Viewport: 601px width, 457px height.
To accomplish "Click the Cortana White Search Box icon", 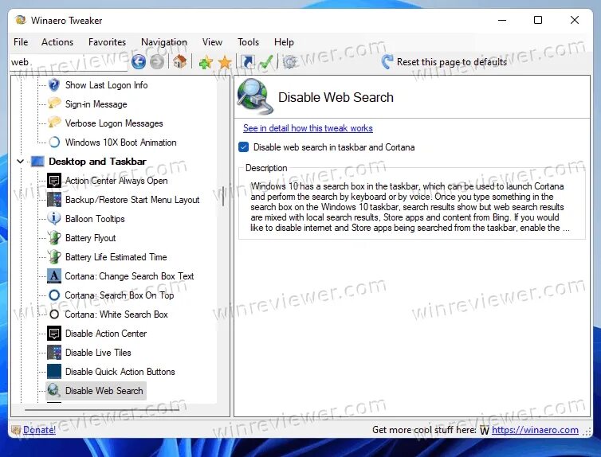I will tap(54, 314).
